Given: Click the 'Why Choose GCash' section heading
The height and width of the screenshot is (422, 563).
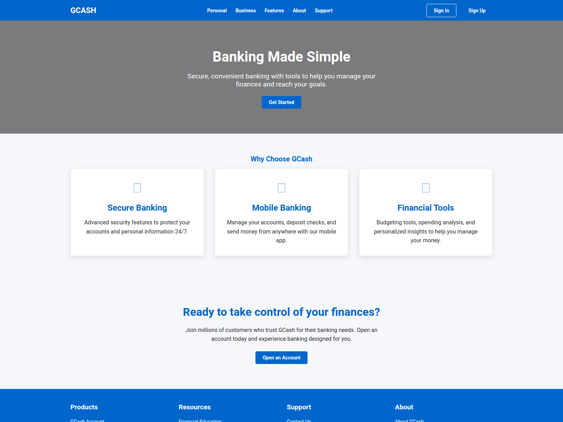Looking at the screenshot, I should point(281,159).
